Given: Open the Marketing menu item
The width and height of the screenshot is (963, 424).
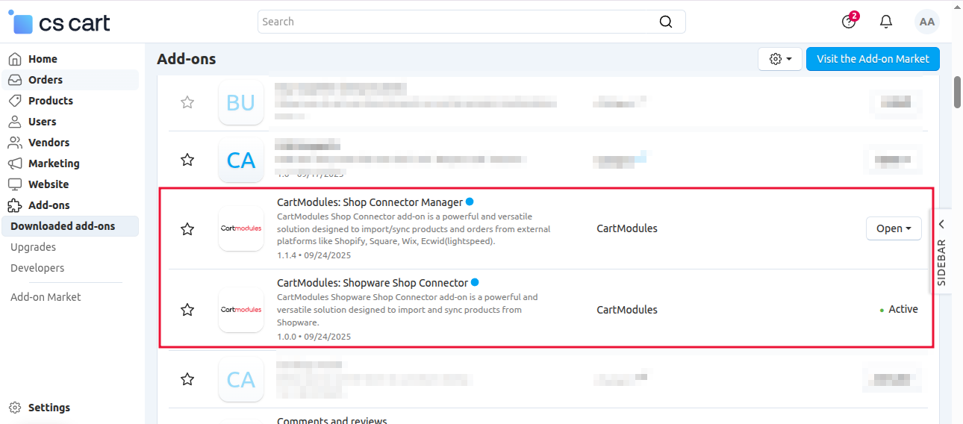Looking at the screenshot, I should tap(54, 163).
